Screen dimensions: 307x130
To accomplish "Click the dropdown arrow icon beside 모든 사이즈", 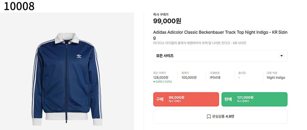I will pos(282,56).
